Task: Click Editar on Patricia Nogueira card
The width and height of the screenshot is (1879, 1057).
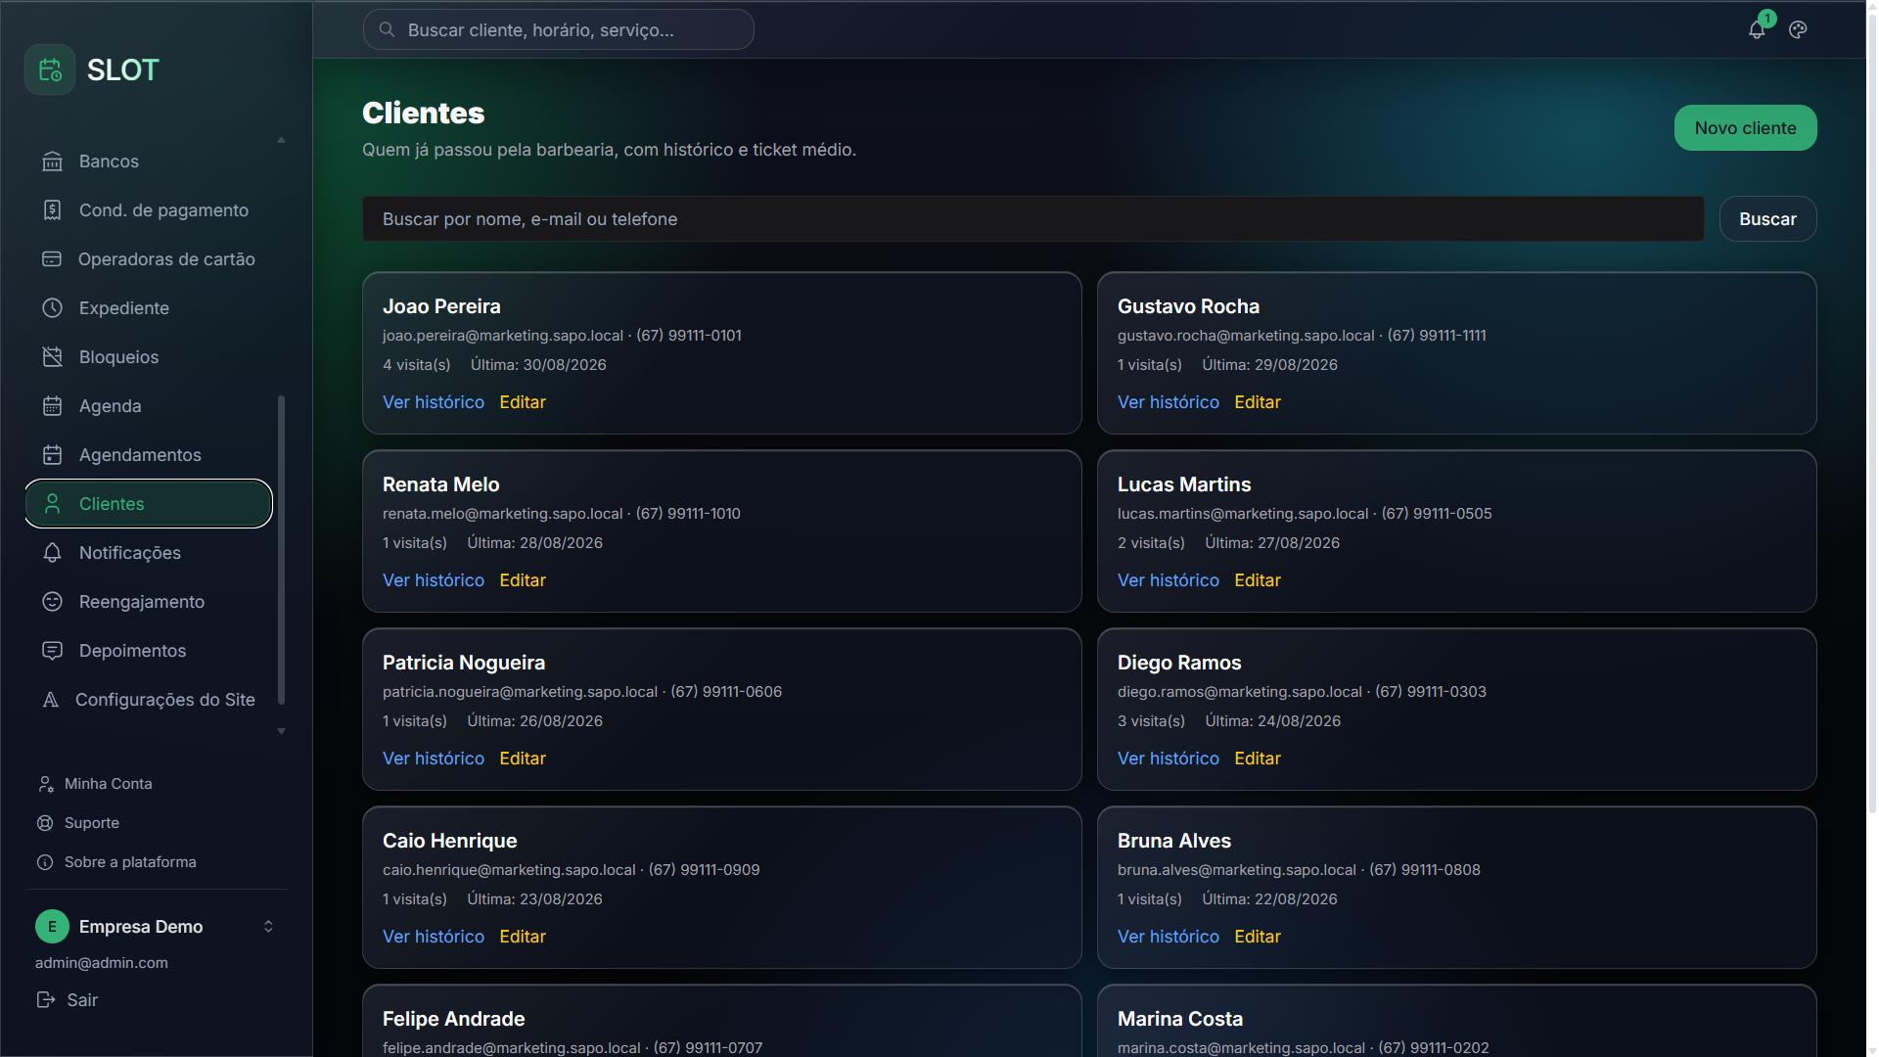Action: coord(523,758)
